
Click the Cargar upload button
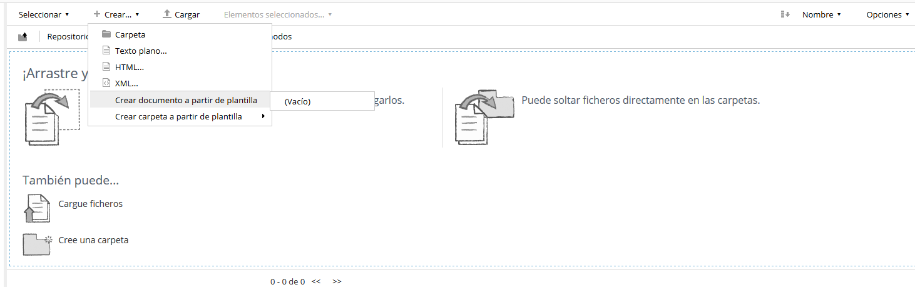coord(181,14)
